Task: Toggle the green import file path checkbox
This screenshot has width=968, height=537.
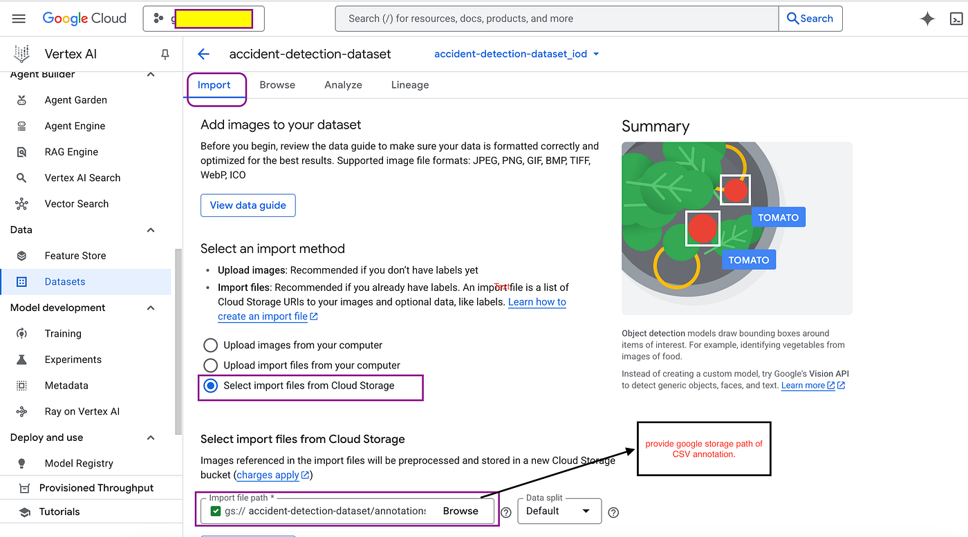Action: (x=216, y=511)
